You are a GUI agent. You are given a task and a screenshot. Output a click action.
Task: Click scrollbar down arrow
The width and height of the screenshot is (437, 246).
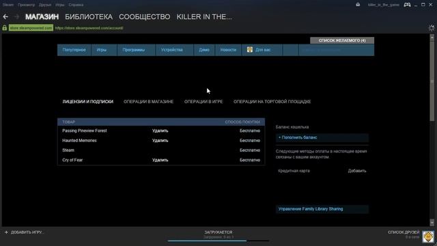coord(432,223)
